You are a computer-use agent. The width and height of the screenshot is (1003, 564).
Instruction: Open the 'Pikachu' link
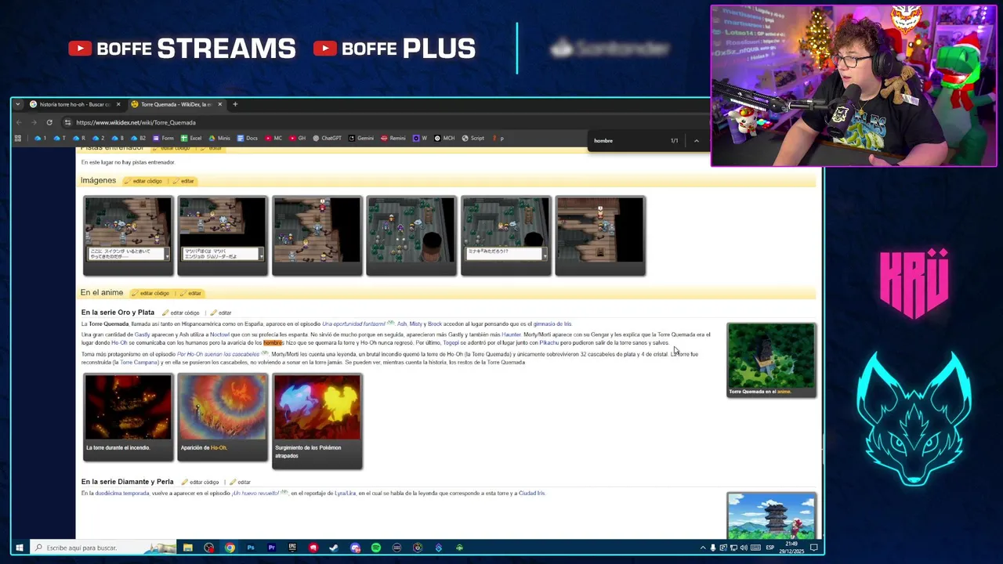549,342
